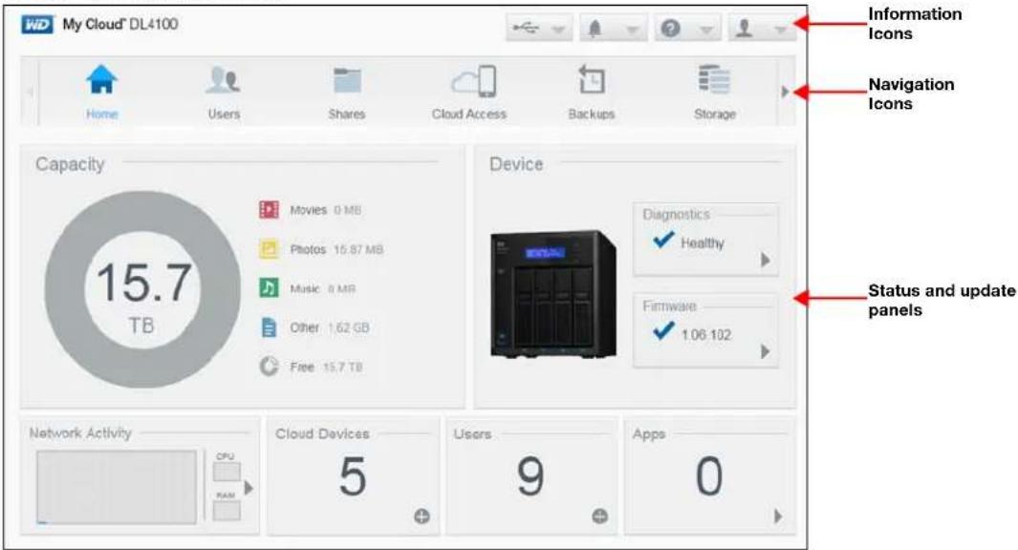Click the green Music icon
The width and height of the screenshot is (1018, 550).
(x=269, y=288)
